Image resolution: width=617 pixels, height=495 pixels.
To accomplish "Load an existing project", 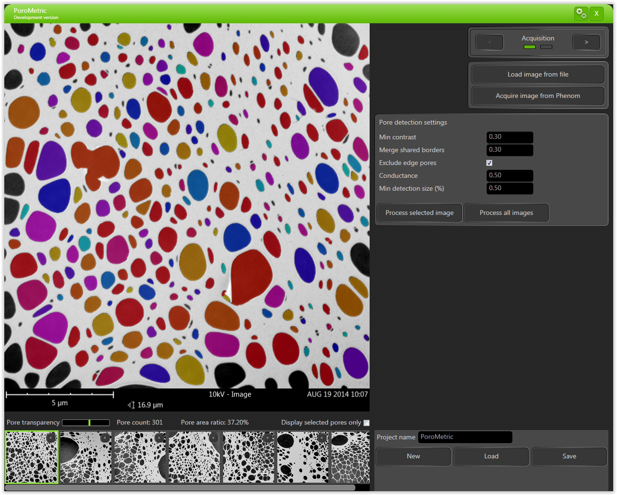I will tap(491, 456).
